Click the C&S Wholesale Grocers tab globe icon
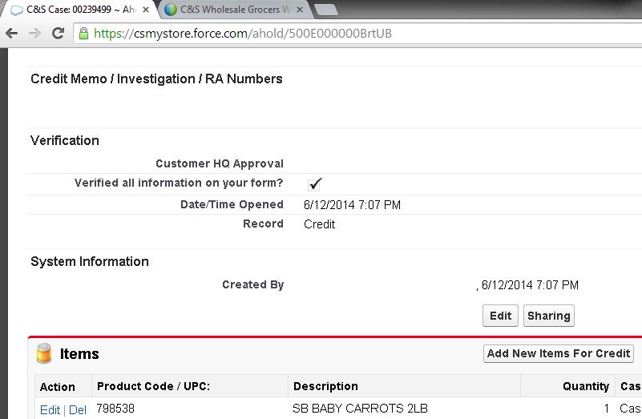Image resolution: width=642 pixels, height=419 pixels. 171,10
